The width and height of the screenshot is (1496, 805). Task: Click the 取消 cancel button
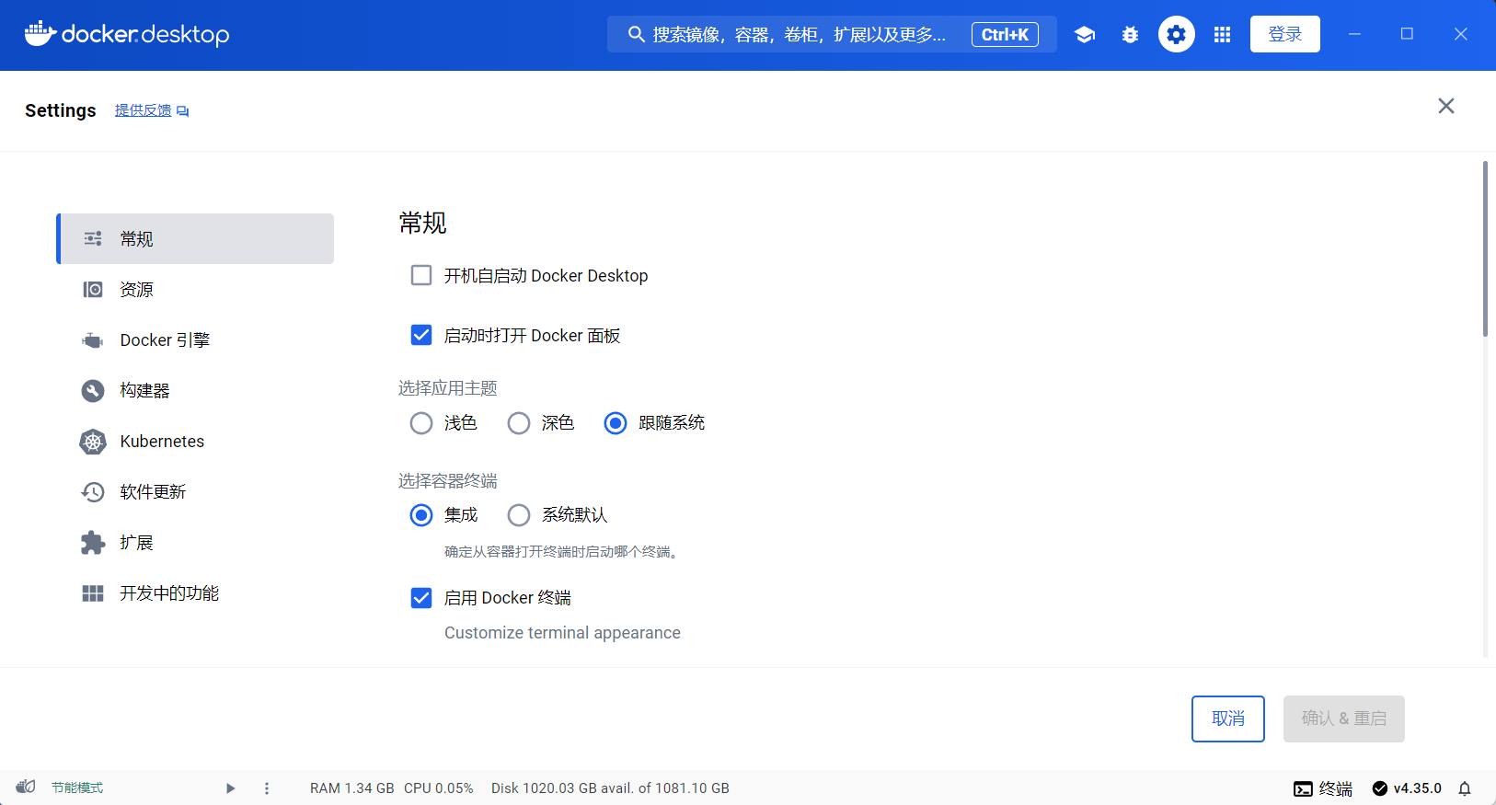point(1227,719)
